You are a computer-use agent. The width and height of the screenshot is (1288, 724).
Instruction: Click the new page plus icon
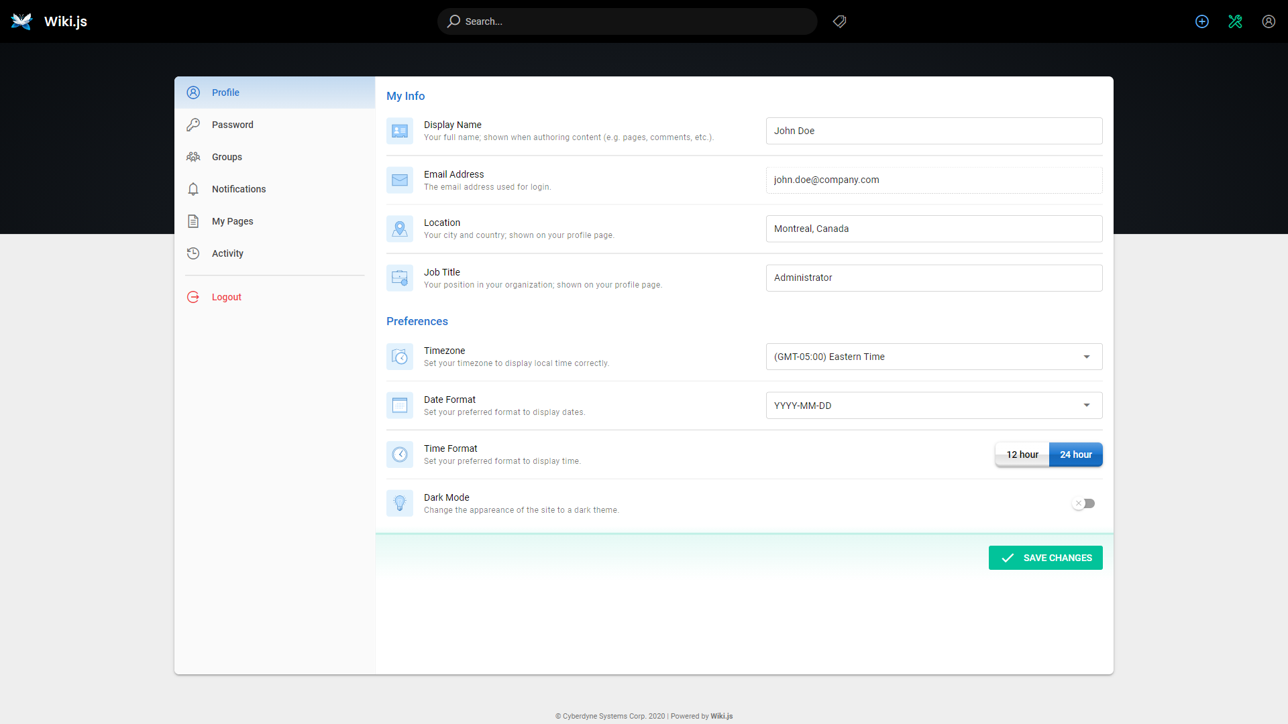tap(1202, 21)
